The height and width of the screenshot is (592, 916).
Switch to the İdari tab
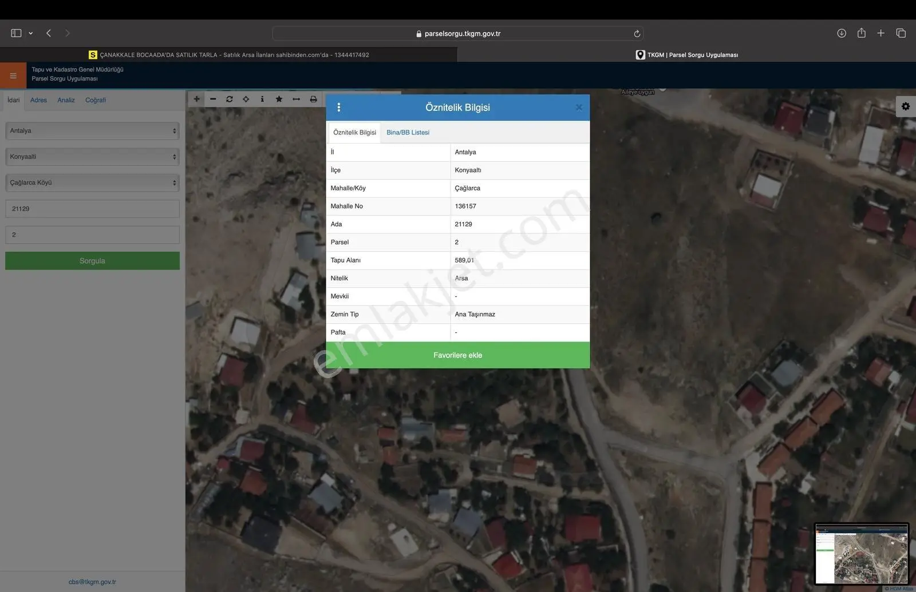click(x=13, y=100)
